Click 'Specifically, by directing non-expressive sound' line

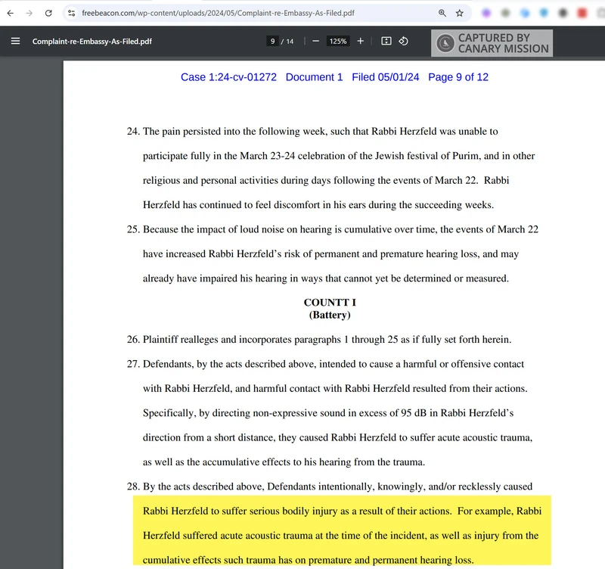tap(328, 413)
